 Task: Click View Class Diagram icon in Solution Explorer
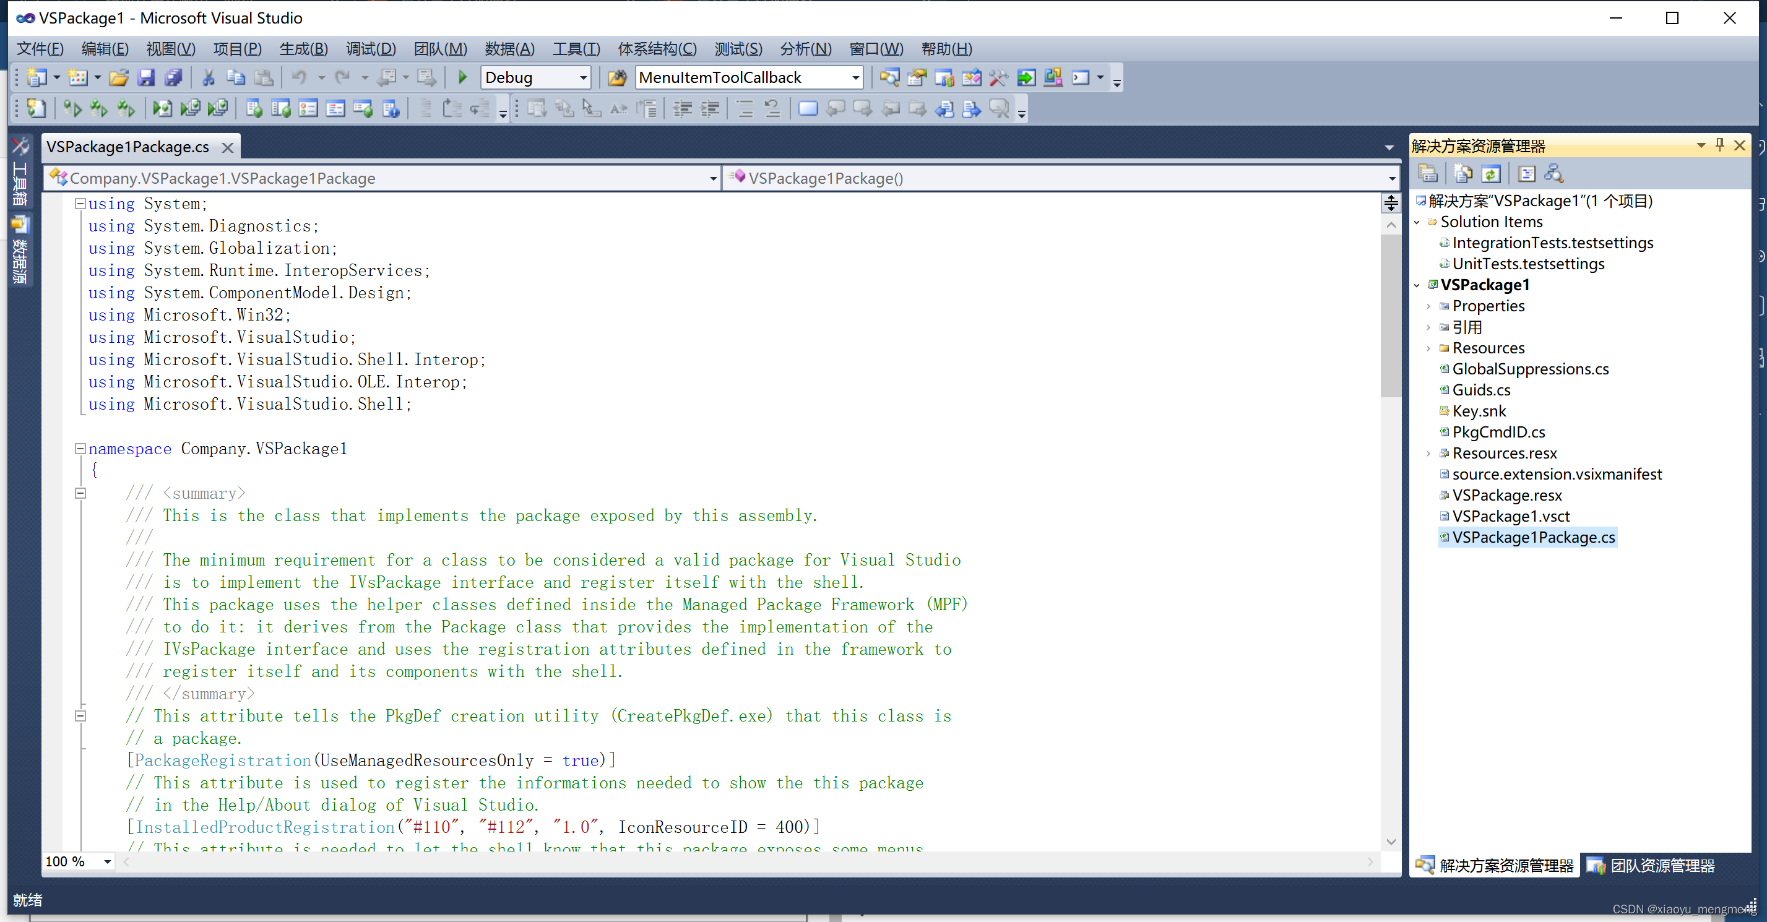coord(1553,174)
